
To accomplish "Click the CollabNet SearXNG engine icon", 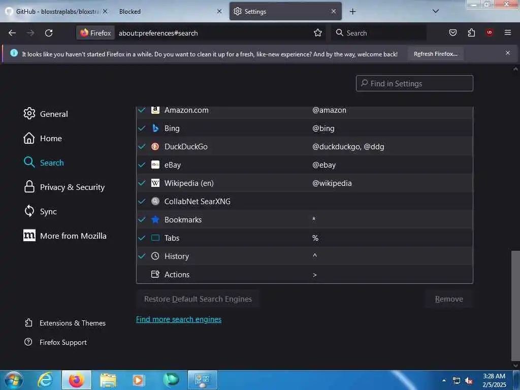I will [155, 201].
